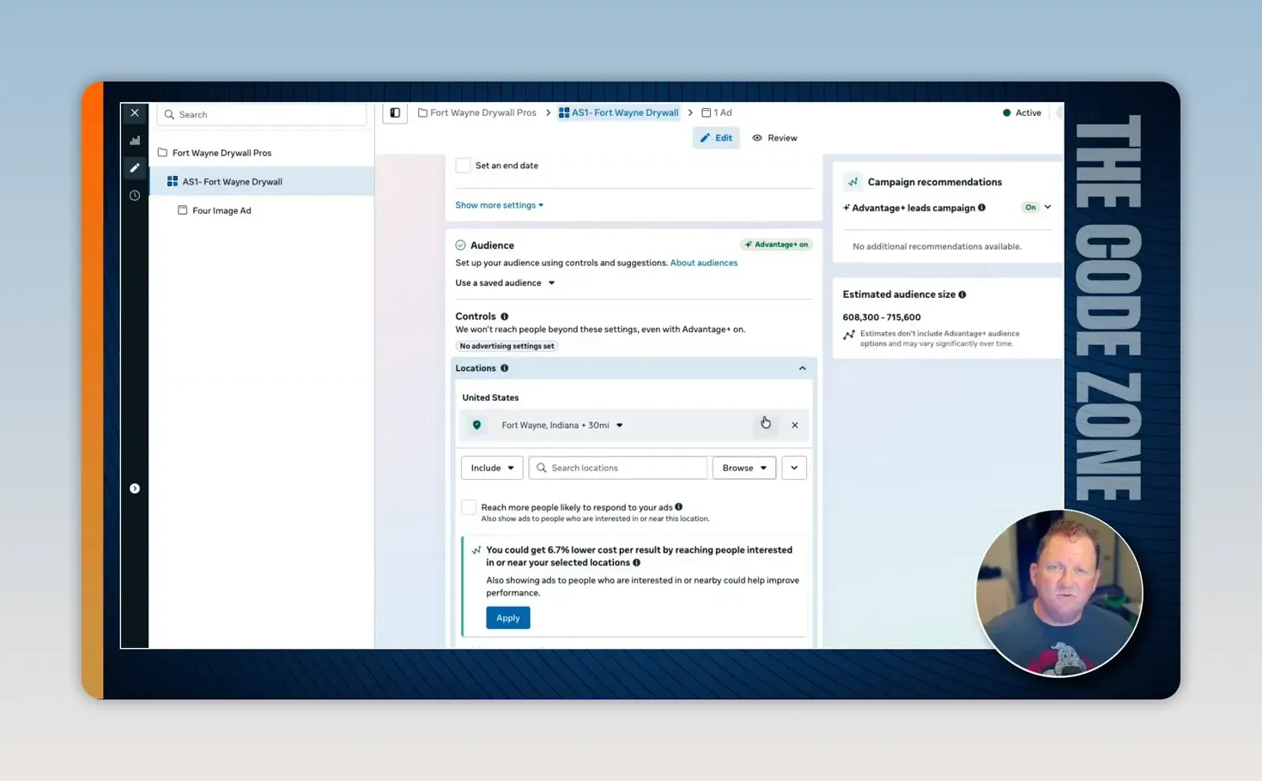The height and width of the screenshot is (781, 1262).
Task: Select the 1 Ad breadcrumb
Action: point(717,112)
